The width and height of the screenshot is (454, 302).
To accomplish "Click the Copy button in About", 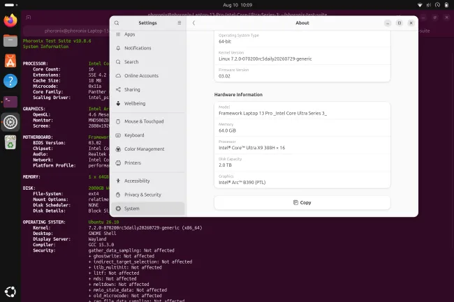I will pyautogui.click(x=302, y=202).
